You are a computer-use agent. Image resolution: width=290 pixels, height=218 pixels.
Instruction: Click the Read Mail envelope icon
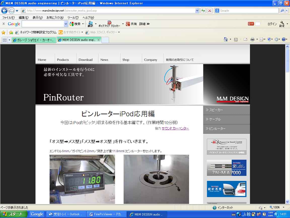pyautogui.click(x=245, y=39)
